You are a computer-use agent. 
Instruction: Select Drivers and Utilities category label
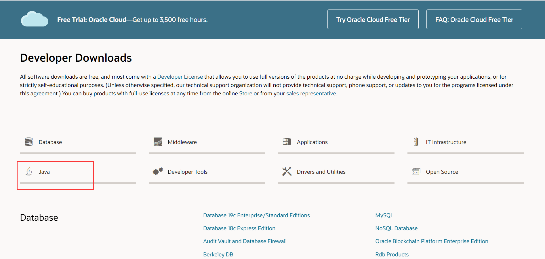pos(321,172)
